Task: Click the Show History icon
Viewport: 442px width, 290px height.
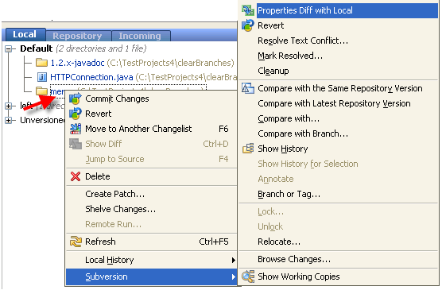Action: tap(248, 149)
